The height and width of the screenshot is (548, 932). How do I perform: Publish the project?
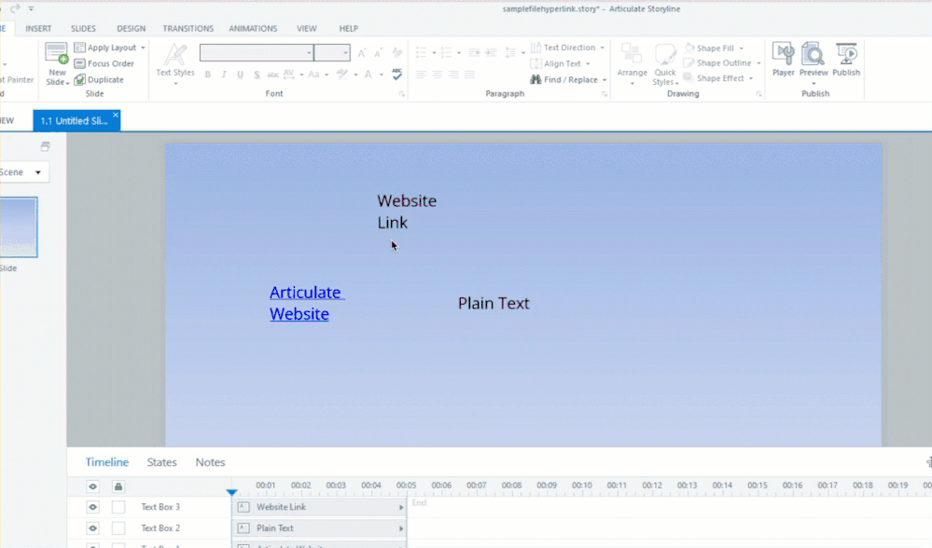846,60
